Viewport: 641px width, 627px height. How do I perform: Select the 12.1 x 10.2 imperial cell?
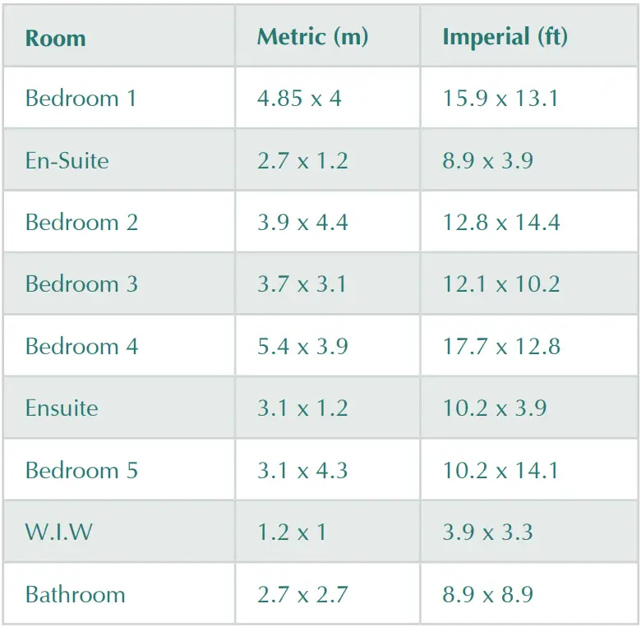pyautogui.click(x=501, y=284)
